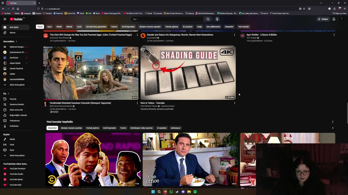Focus the Ara search field
348x195 pixels.
[167, 19]
